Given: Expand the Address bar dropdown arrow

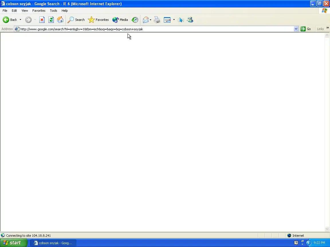Looking at the screenshot, I should [x=296, y=29].
